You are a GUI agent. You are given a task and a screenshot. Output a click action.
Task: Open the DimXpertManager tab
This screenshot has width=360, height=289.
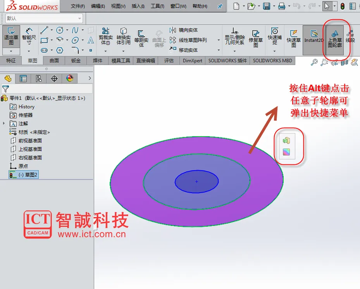[x=54, y=79]
